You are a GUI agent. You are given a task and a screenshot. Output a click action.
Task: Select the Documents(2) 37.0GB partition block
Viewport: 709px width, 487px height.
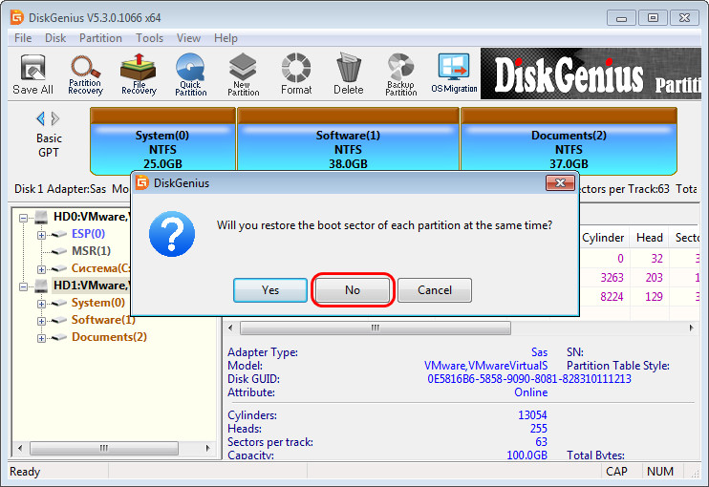click(x=569, y=141)
